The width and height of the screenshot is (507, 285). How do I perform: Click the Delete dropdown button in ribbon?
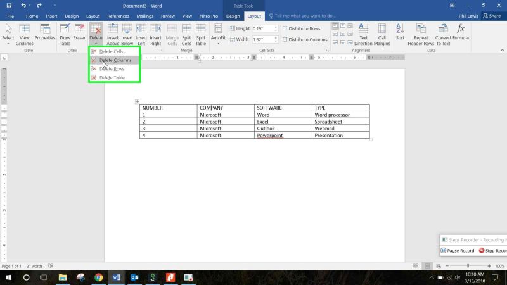click(96, 34)
